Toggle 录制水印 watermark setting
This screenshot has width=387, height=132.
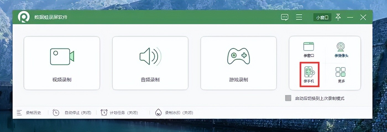[174, 113]
